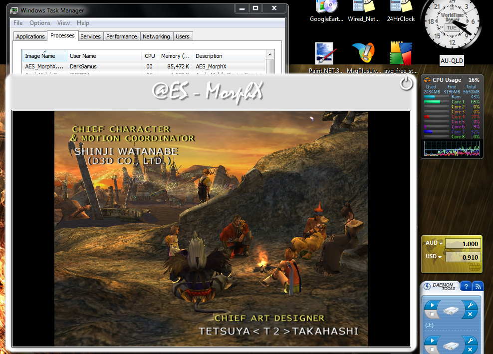493x354 pixels.
Task: Sort processes by Image Name column
Action: 40,56
